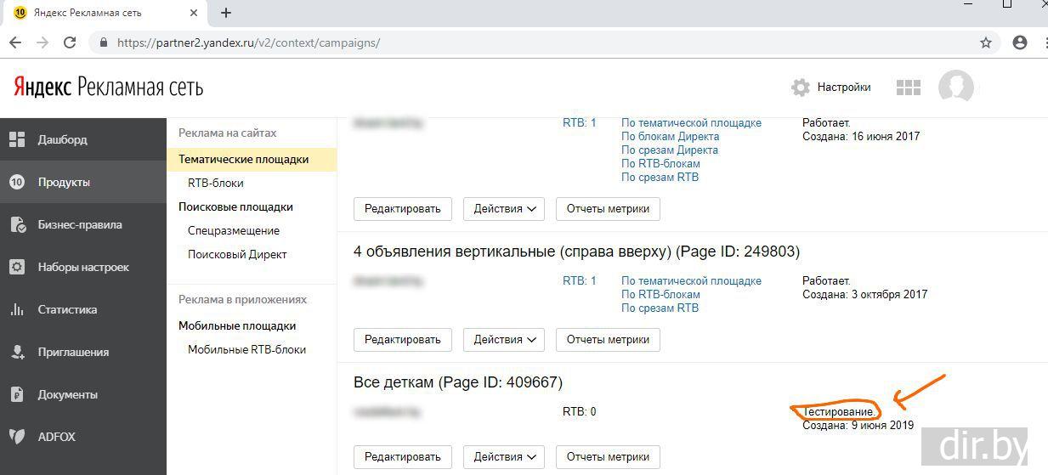Click the user avatar in header

[x=955, y=88]
